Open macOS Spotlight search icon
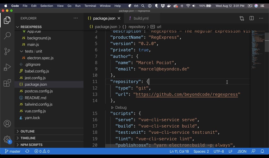Viewport: 269px width, 158px height. point(143,6)
